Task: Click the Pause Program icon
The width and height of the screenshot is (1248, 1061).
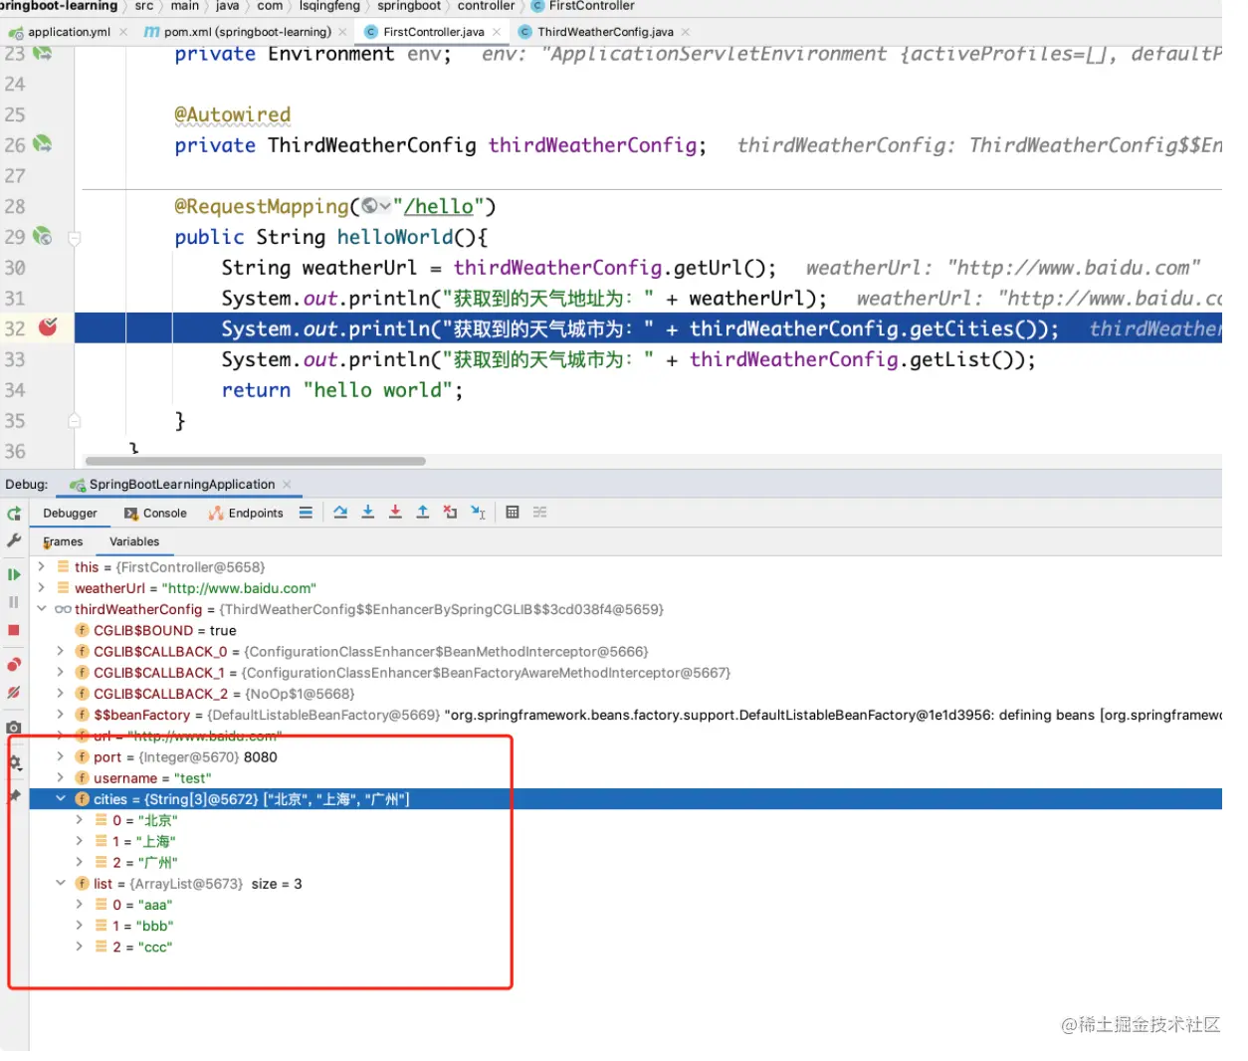Action: [x=14, y=601]
